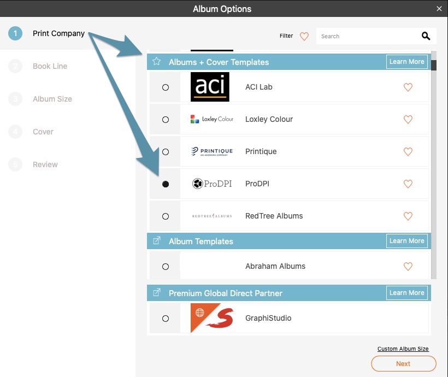Click the RedTree Albums company name
The width and height of the screenshot is (448, 377).
[x=274, y=216]
